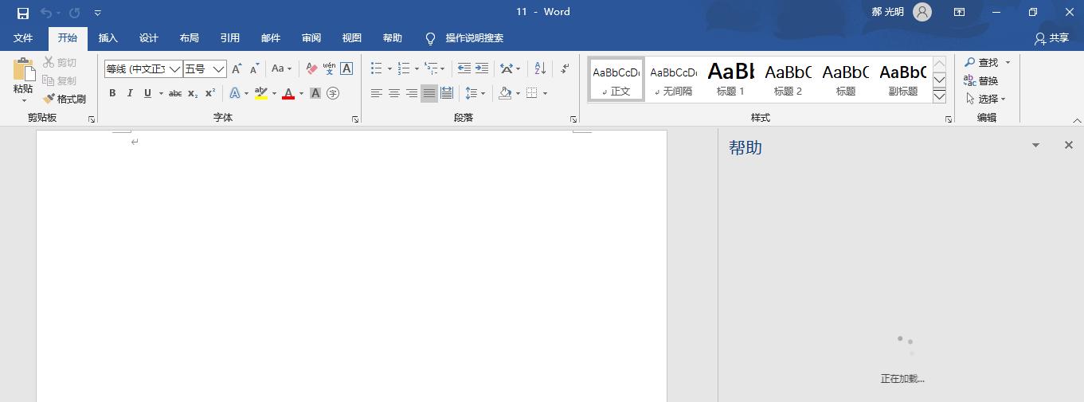Image resolution: width=1084 pixels, height=402 pixels.
Task: Click the Save icon in title bar
Action: (x=23, y=13)
